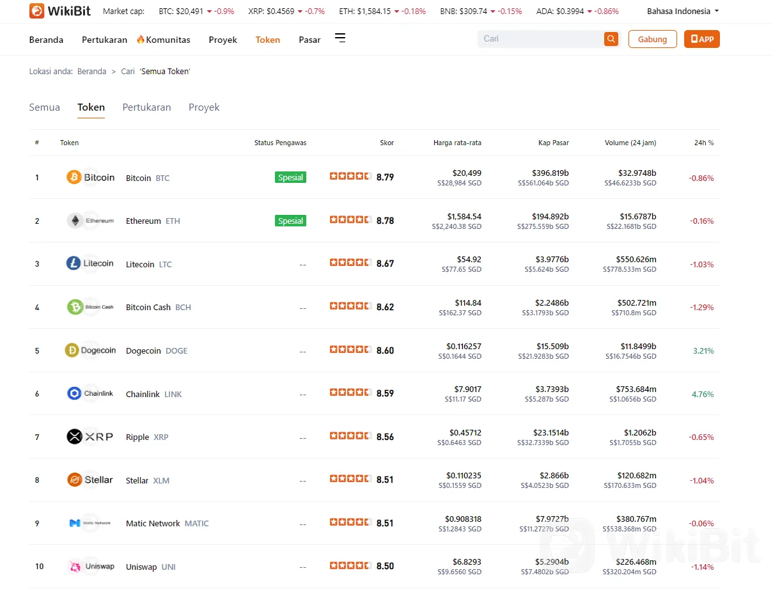
Task: Click the ADA $0.3994 ticker in the top bar
Action: [577, 12]
